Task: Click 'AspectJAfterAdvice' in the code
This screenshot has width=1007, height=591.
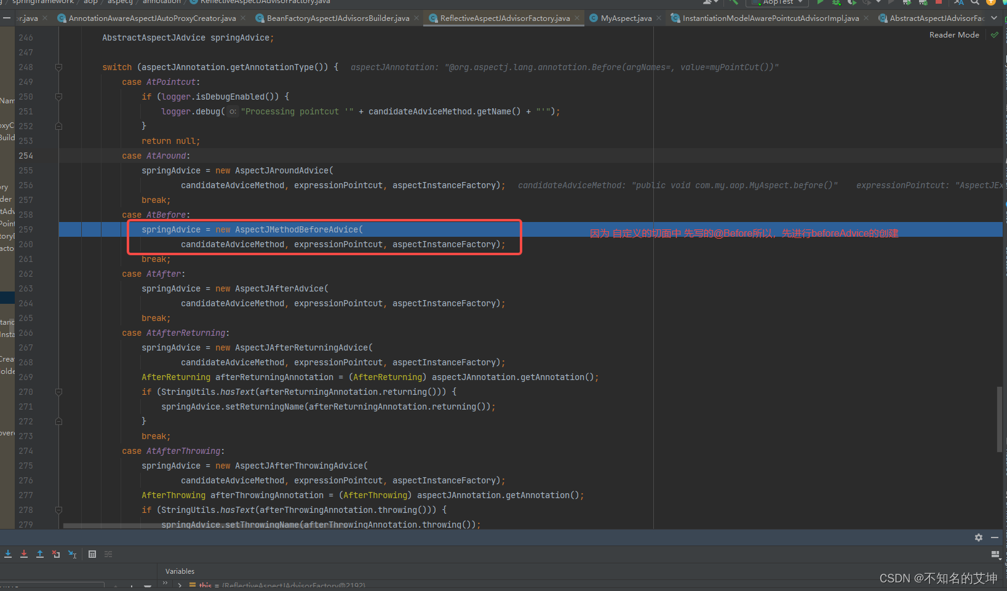Action: pos(279,288)
